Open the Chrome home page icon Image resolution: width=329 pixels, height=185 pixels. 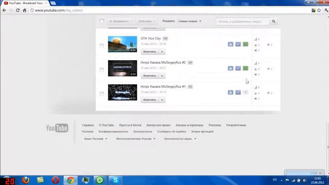[x=25, y=10]
